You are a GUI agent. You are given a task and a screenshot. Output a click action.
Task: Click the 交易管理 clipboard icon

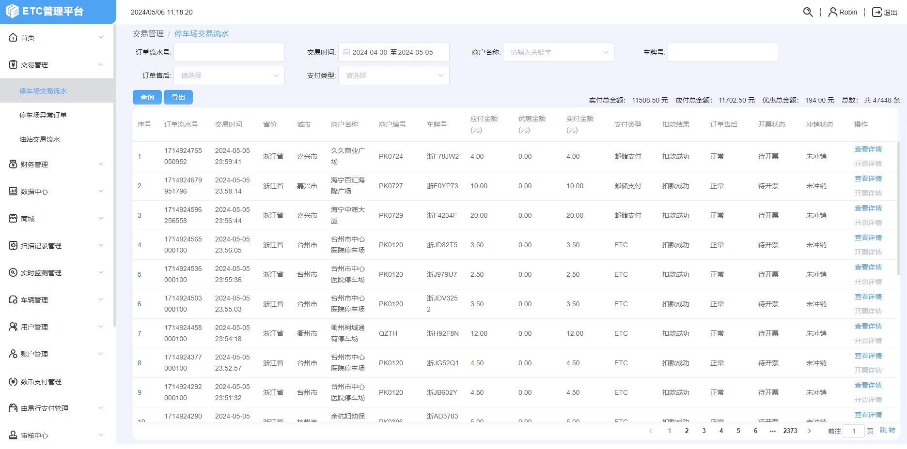[13, 64]
